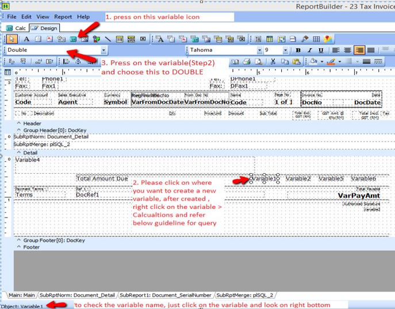Click the Cut scissors icon

click(x=274, y=62)
